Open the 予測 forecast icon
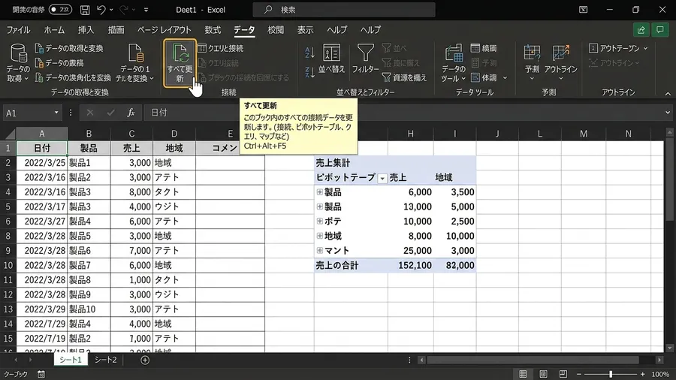Image resolution: width=676 pixels, height=380 pixels. [x=532, y=53]
